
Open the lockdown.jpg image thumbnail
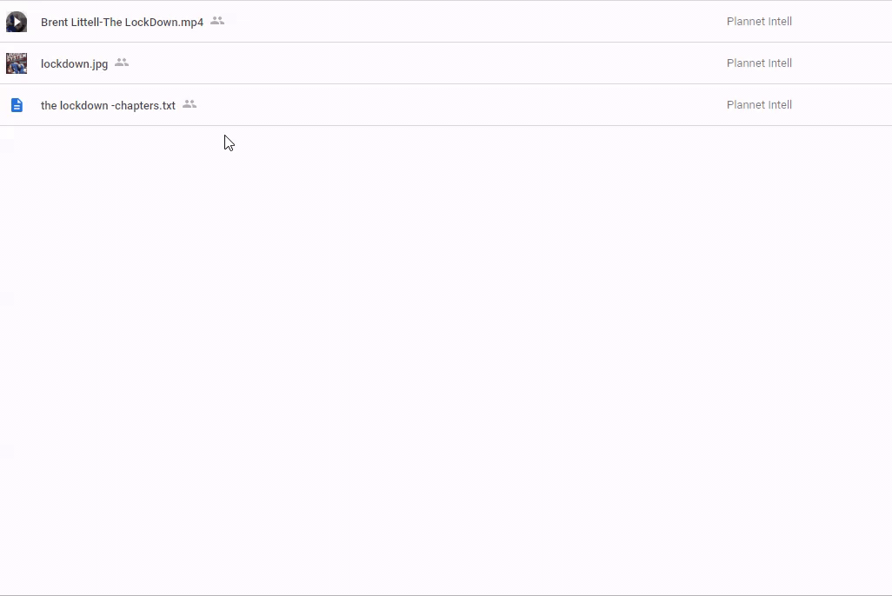[17, 63]
